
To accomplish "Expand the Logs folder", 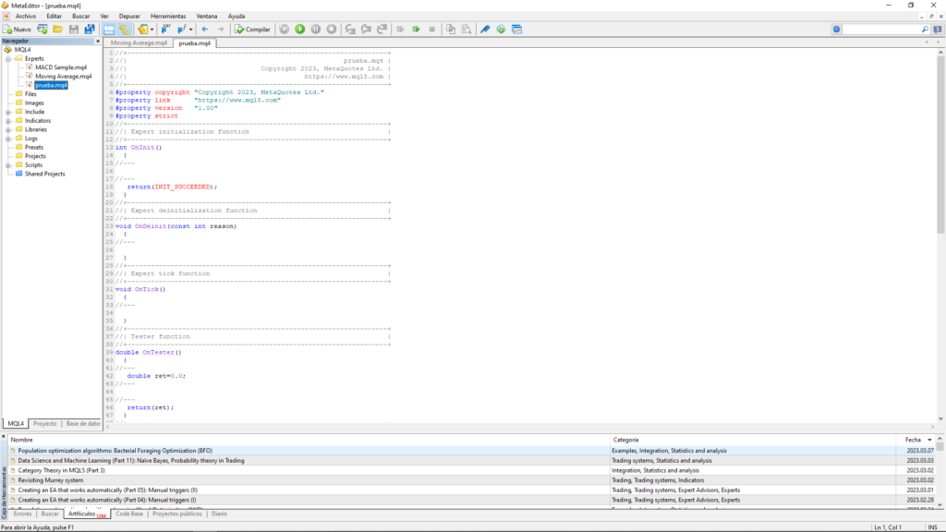I will click(8, 139).
